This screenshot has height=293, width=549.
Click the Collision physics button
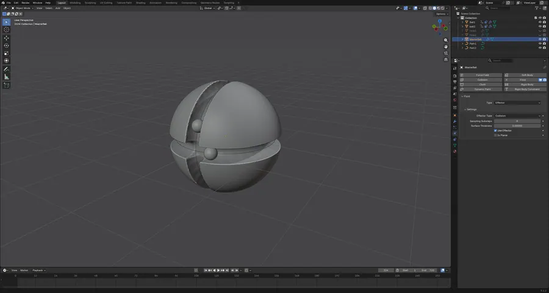tap(481, 80)
